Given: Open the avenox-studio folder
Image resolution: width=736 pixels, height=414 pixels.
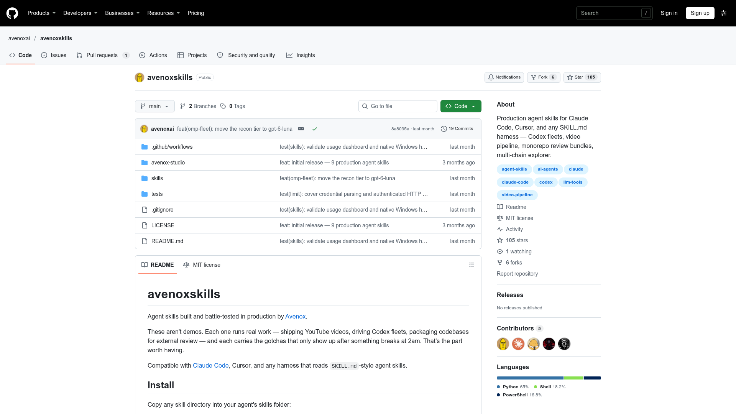Looking at the screenshot, I should click(x=168, y=163).
